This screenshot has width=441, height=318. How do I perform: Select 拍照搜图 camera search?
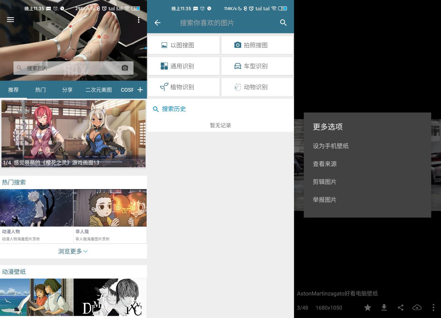257,45
